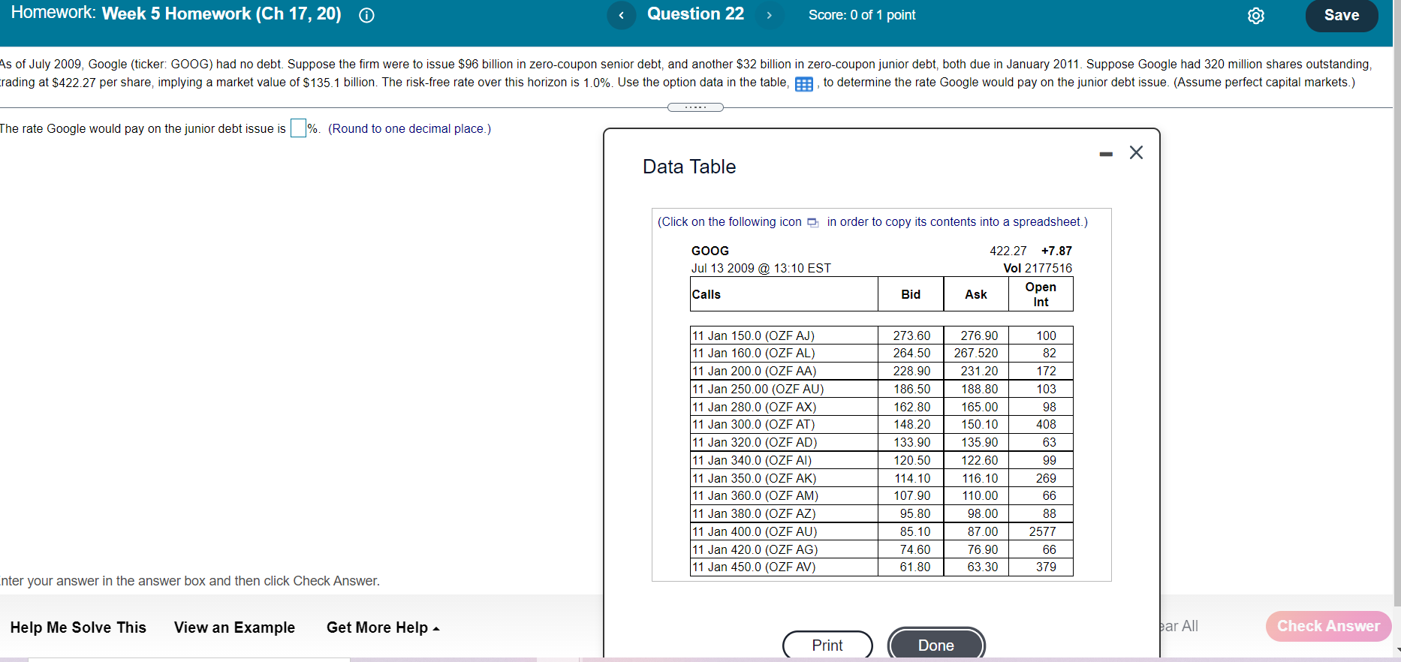Copy table contents via spreadsheet icon
This screenshot has width=1401, height=662.
[813, 222]
